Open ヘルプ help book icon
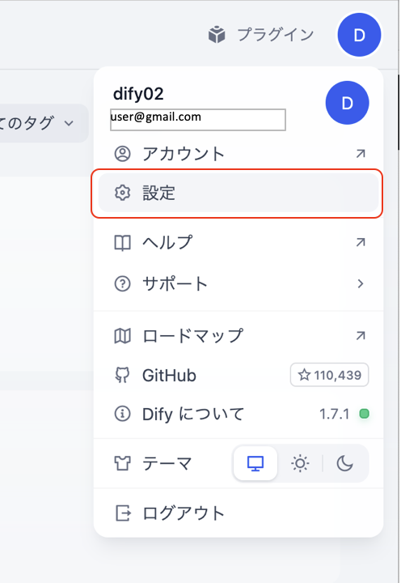This screenshot has height=583, width=401. [x=122, y=243]
